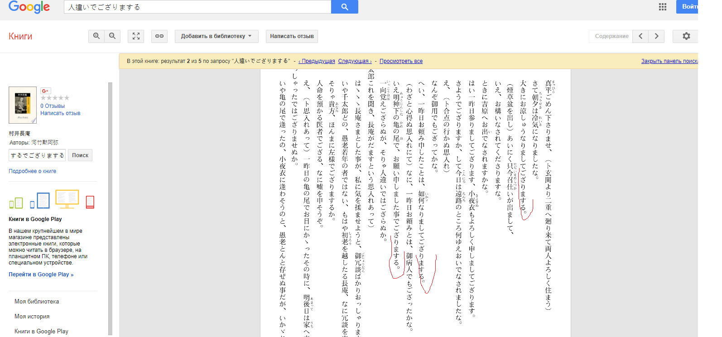The height and width of the screenshot is (337, 722).
Task: Click Просмотреть все results link
Action: tap(401, 61)
